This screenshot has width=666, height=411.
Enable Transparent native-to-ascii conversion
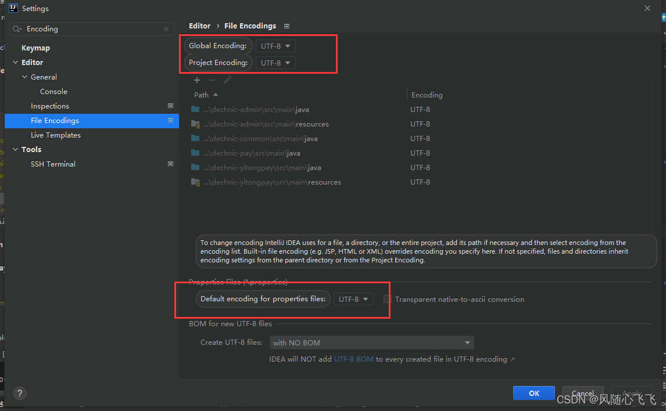(x=386, y=299)
